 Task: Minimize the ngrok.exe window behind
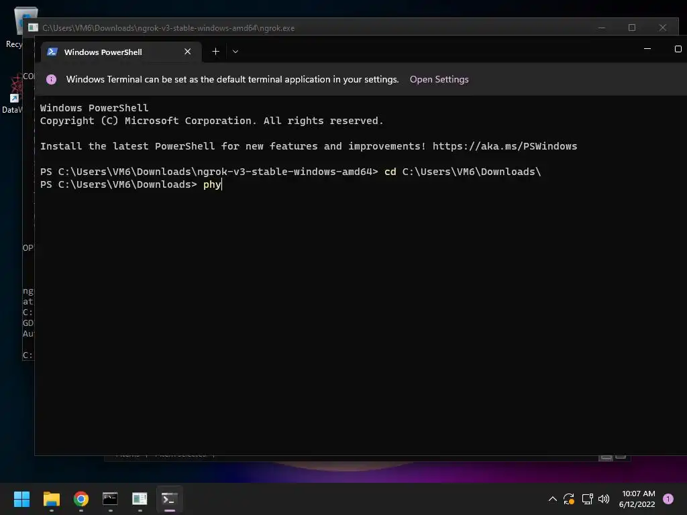click(602, 27)
